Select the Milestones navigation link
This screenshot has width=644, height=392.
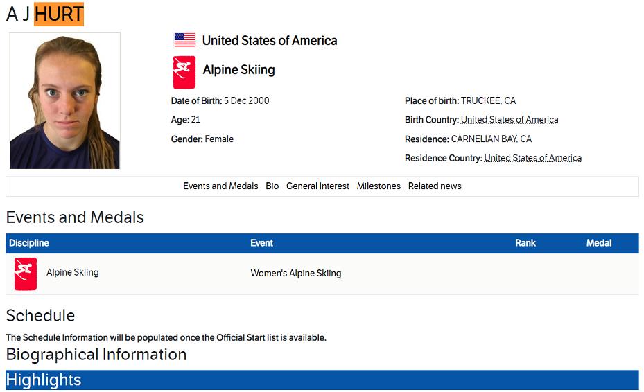click(378, 186)
